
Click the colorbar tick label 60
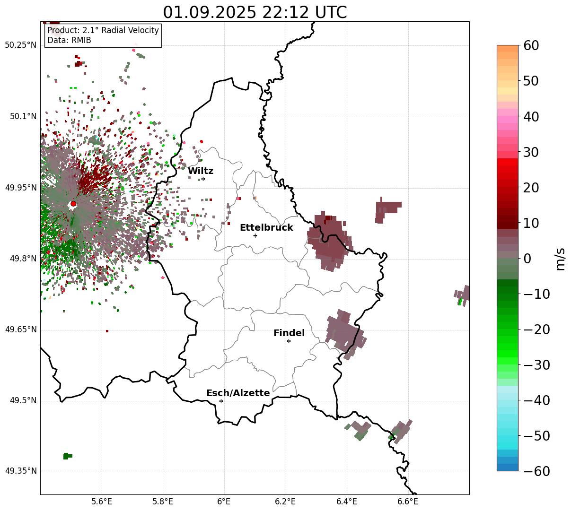[x=532, y=46]
